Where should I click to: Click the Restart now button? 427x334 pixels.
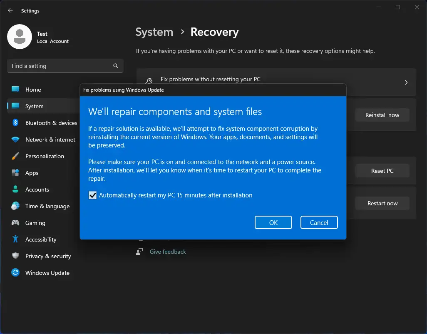click(382, 203)
